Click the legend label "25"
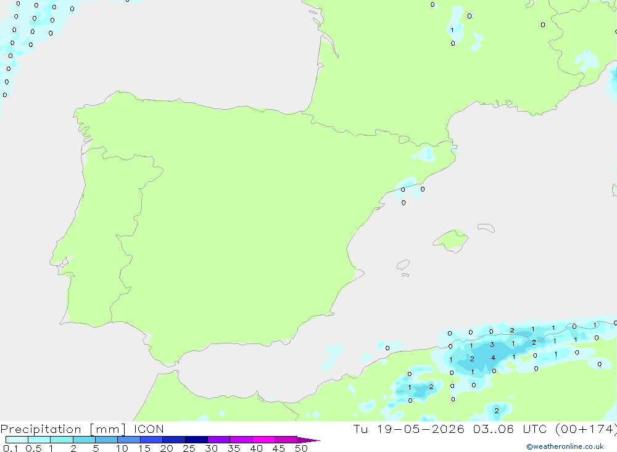This screenshot has height=452, width=617. [189, 448]
